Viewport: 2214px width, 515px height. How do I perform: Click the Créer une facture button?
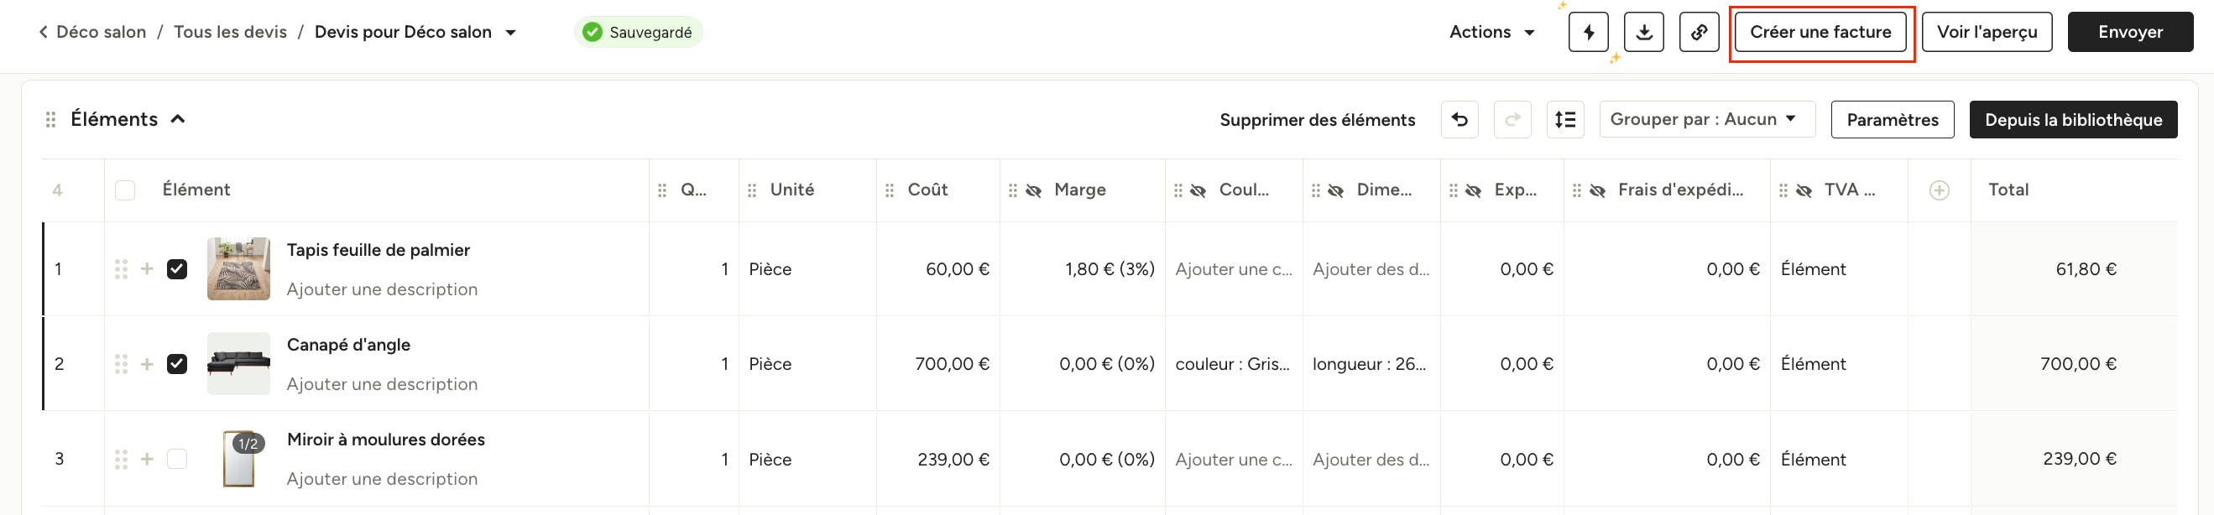click(1820, 33)
